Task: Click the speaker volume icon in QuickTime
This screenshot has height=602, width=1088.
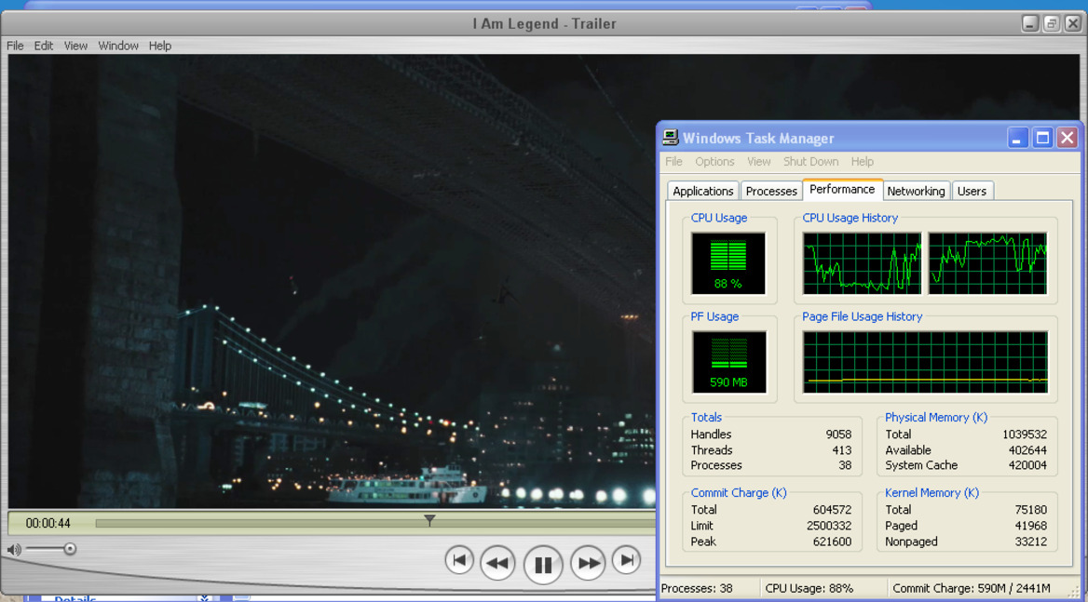Action: point(14,549)
